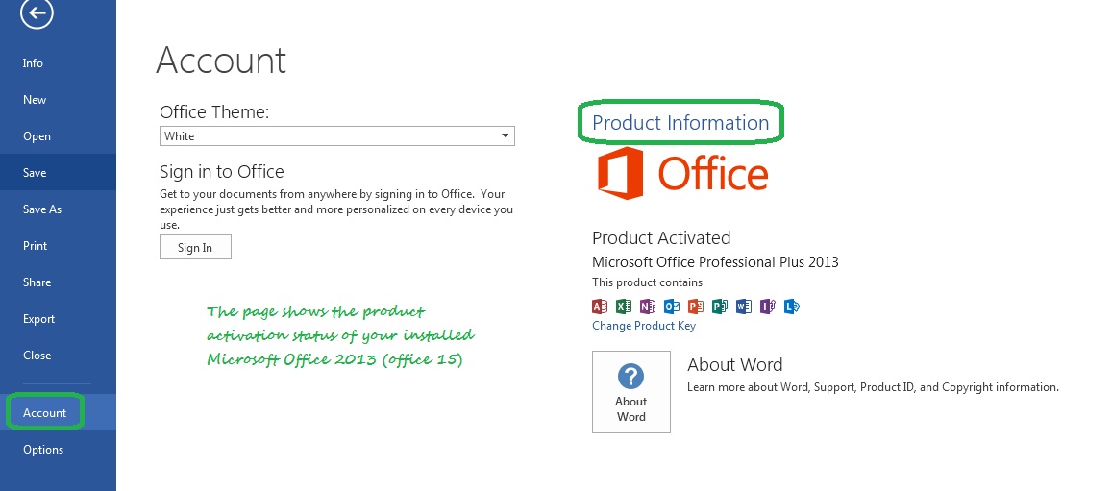Viewport: 1112px width, 491px height.
Task: Click the Product Activated text
Action: coord(661,237)
